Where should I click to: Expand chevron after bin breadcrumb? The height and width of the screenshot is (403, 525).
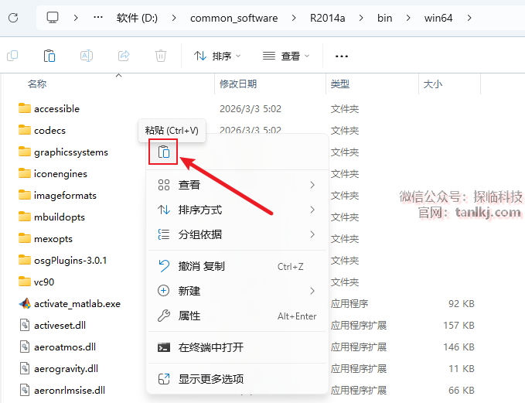[408, 18]
